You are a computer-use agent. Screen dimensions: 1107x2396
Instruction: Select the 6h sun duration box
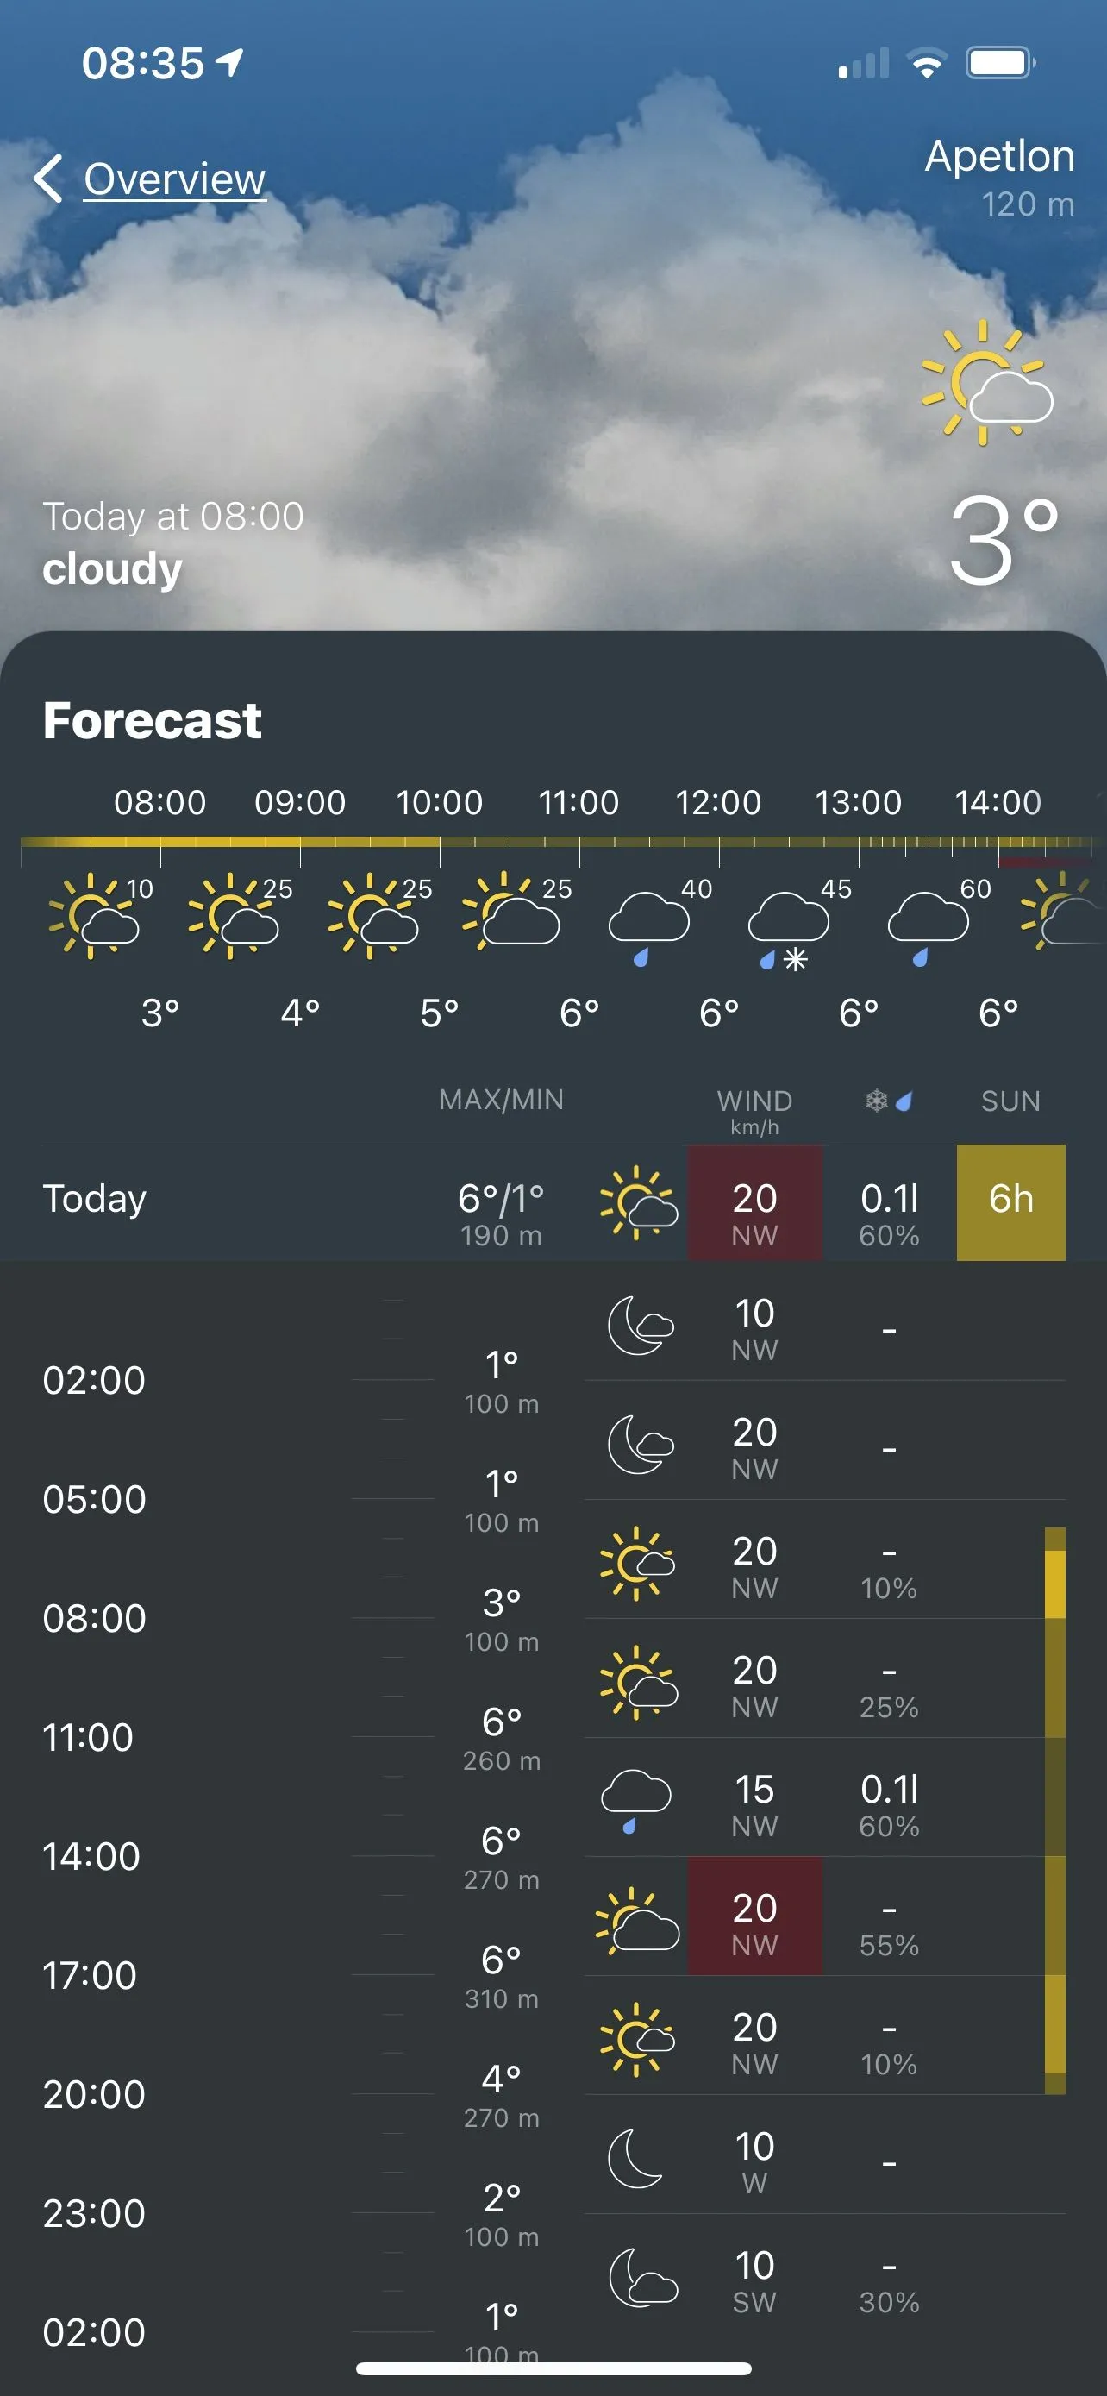pyautogui.click(x=1010, y=1201)
